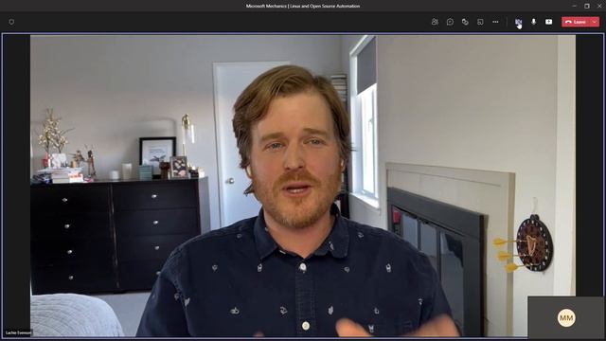Screen dimensions: 606x341
Task: Click the shield security icon
Action: pos(11,22)
